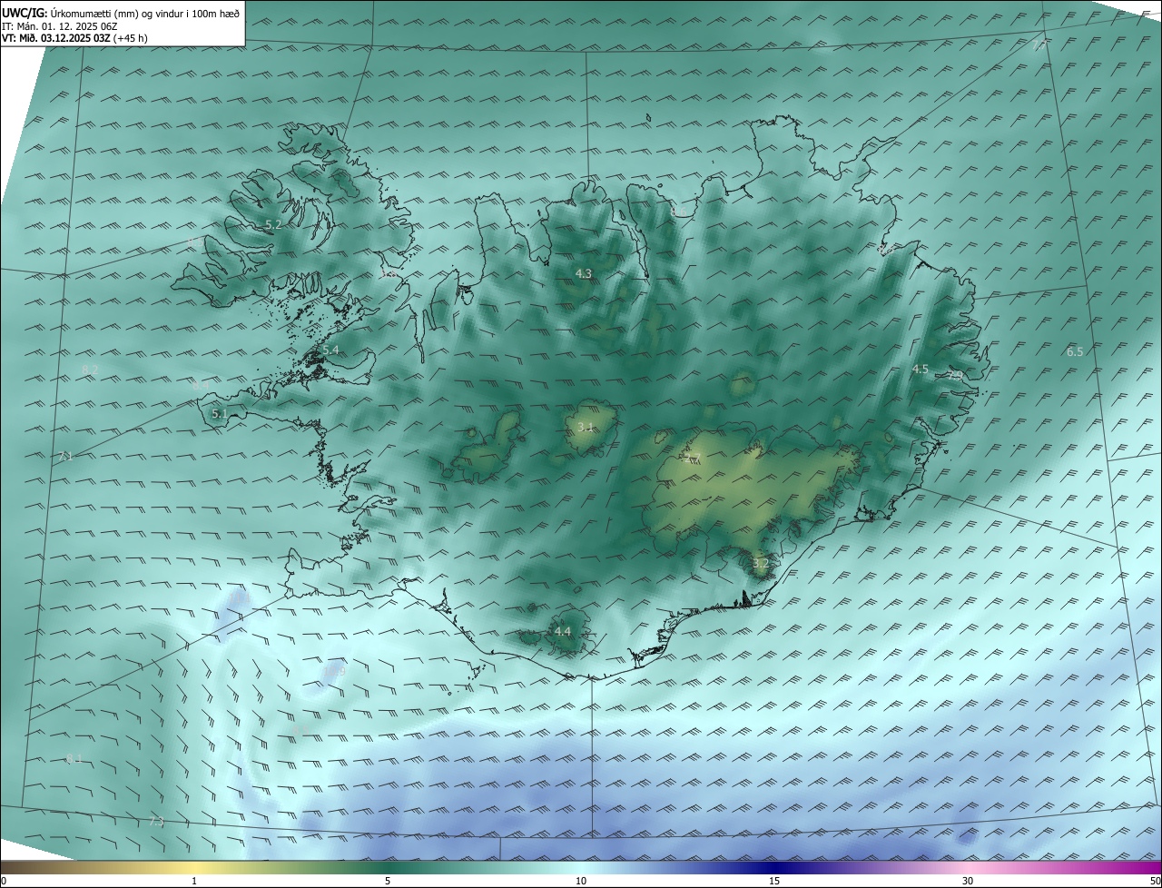
Task: Click the 0 tick label on the color scale
Action: point(4,881)
